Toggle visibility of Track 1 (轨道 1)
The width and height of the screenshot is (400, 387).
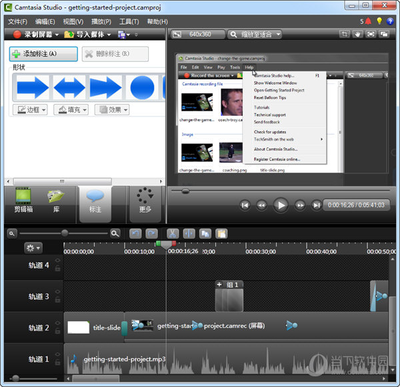(x=57, y=354)
